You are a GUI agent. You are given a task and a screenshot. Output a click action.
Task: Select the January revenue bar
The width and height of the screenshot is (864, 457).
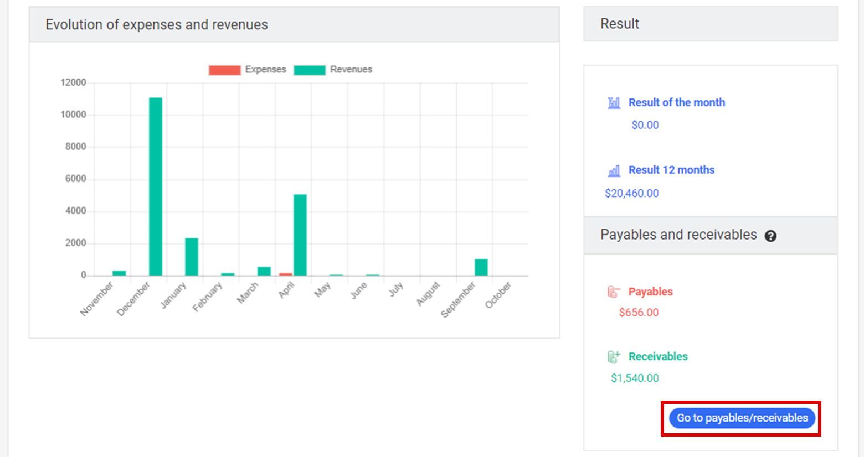(x=192, y=257)
